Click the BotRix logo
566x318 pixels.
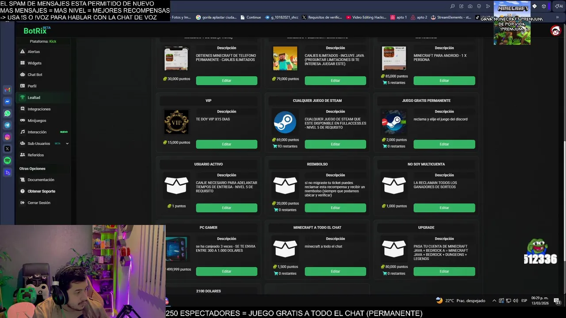pos(37,30)
